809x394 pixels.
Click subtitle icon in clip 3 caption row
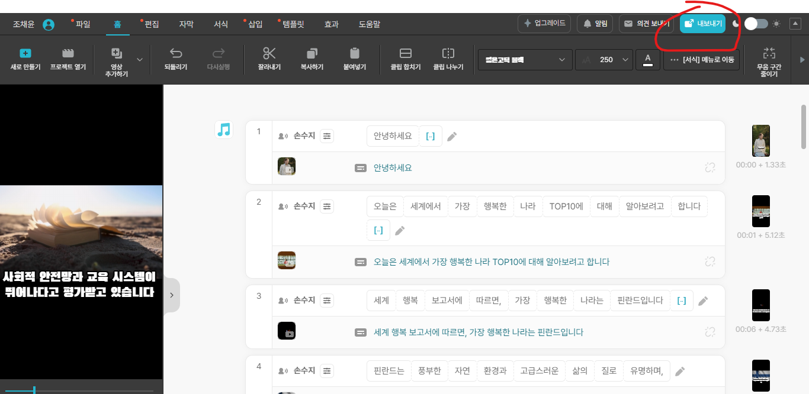(360, 332)
